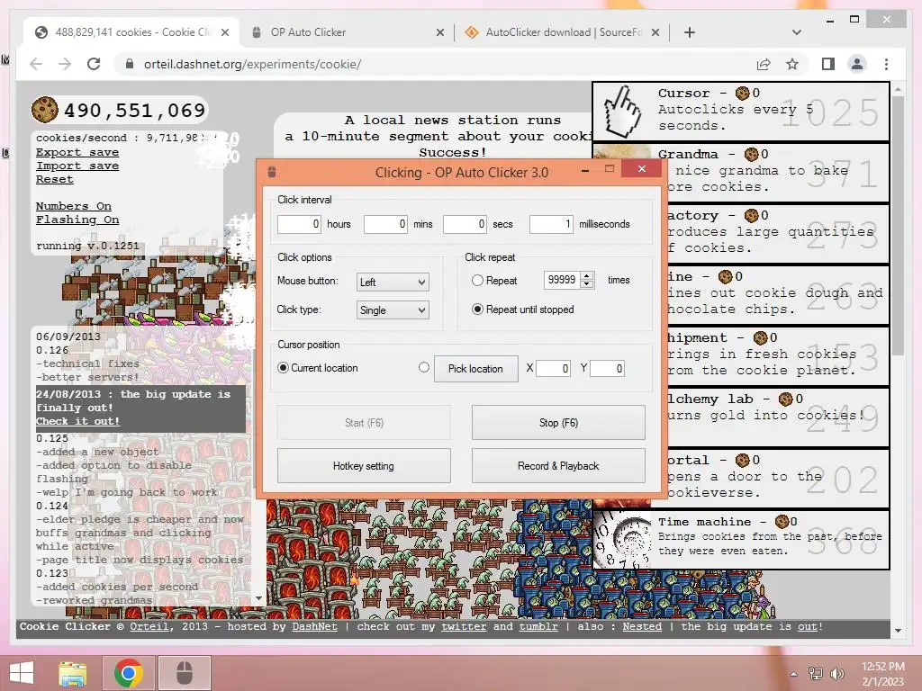Open Chrome's three-dot menu
The image size is (922, 691).
click(886, 64)
